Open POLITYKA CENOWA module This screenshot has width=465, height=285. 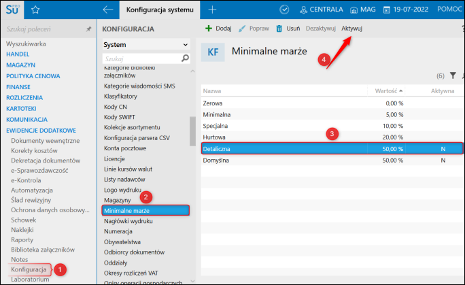tap(33, 76)
